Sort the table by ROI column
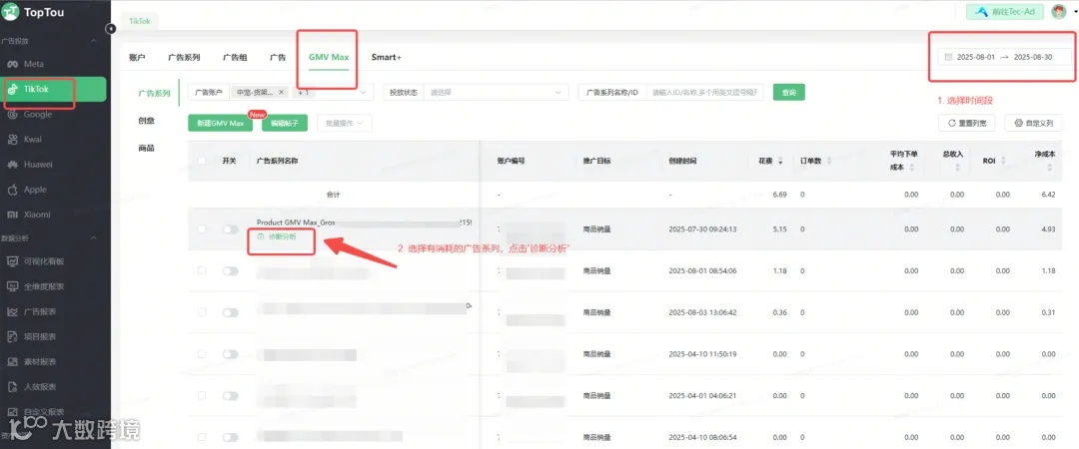The width and height of the screenshot is (1079, 449). [x=1002, y=162]
